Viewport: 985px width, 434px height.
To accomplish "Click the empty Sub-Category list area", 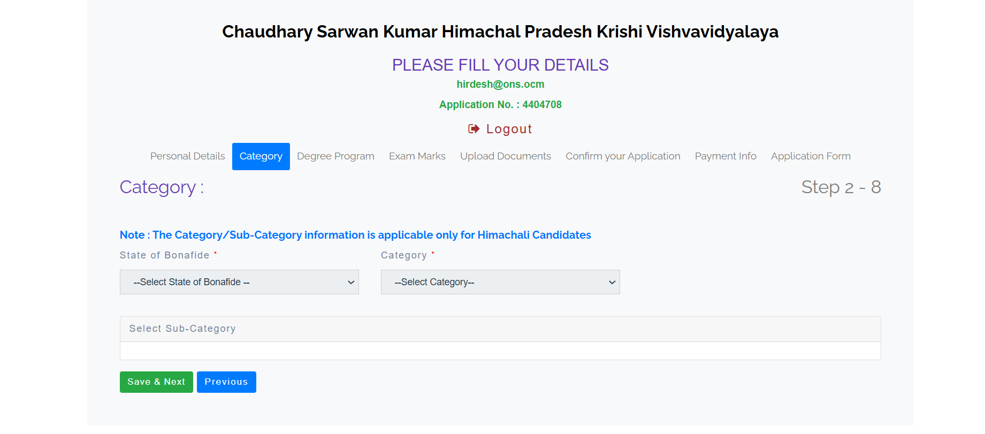I will 500,351.
